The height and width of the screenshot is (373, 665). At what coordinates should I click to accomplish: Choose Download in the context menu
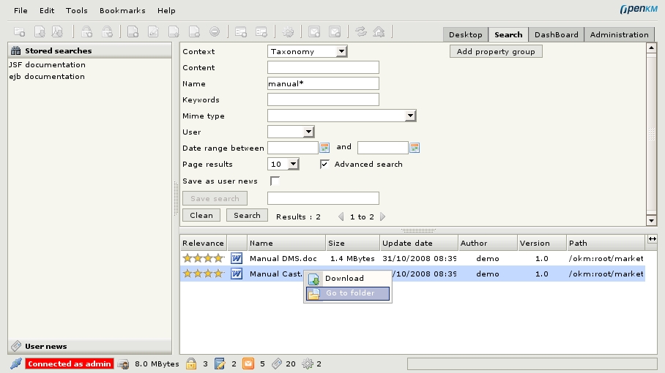348,278
